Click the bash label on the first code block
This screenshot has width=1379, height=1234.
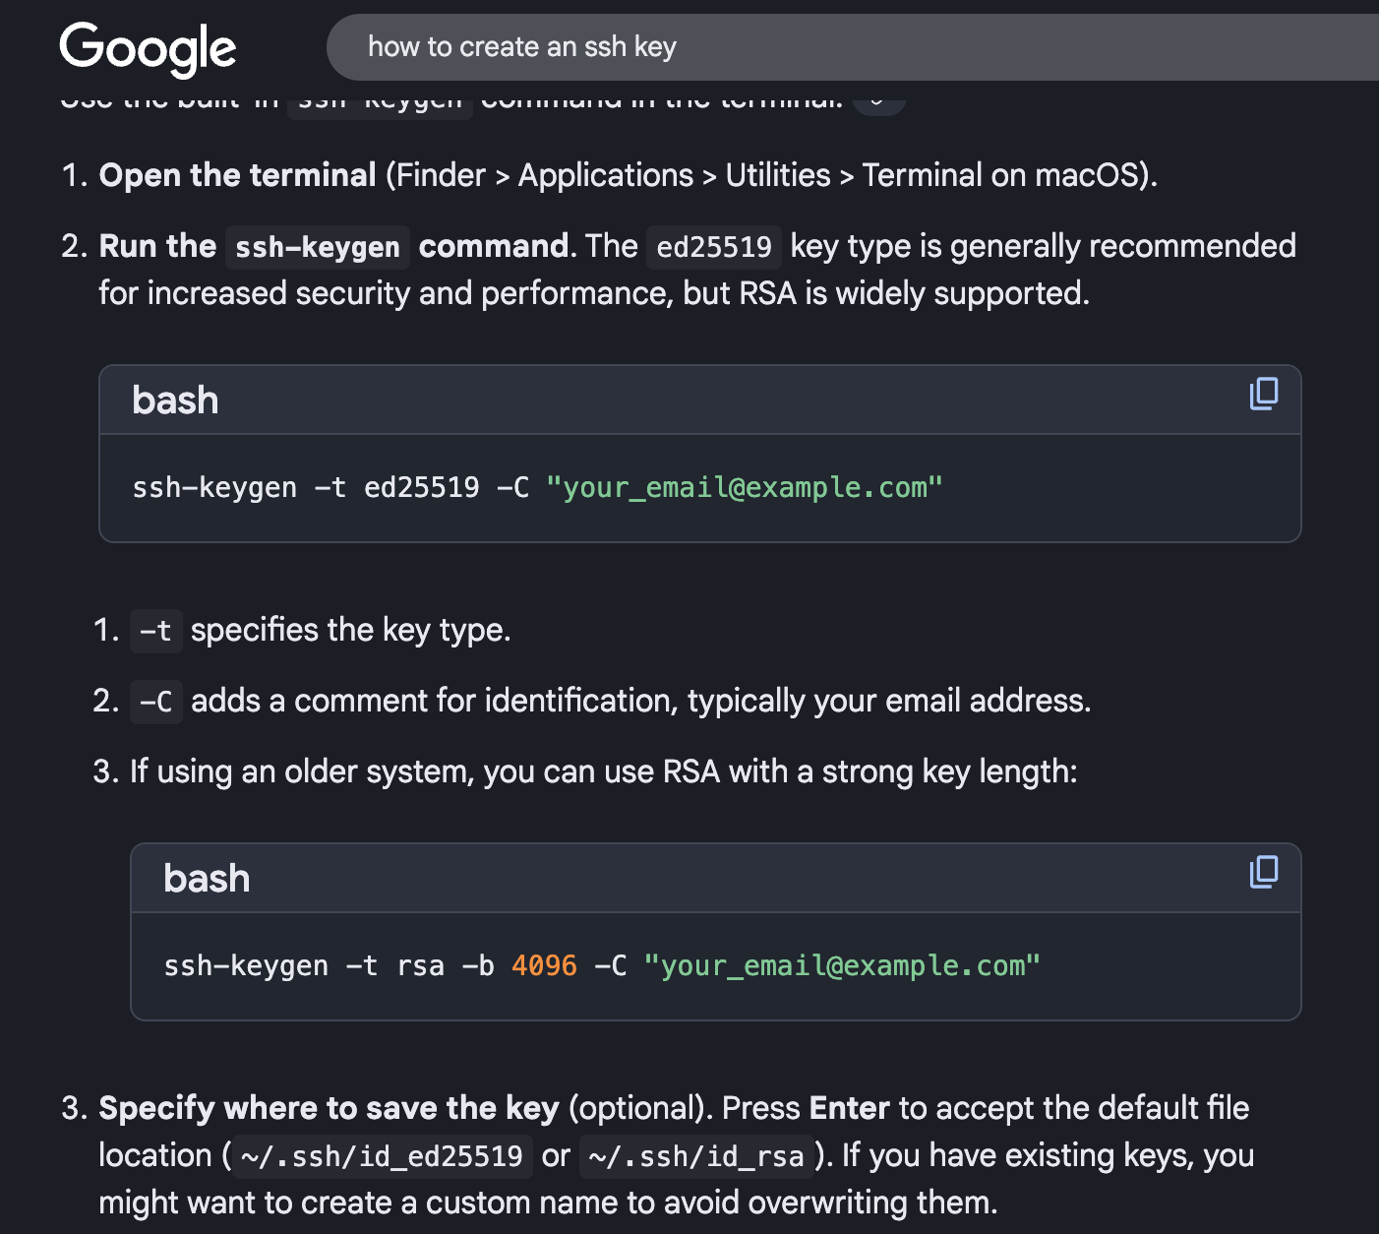[175, 400]
